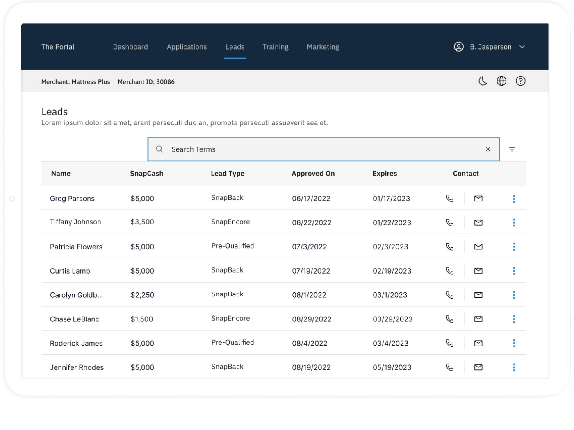This screenshot has height=430, width=574.
Task: Focus the Search Terms input field
Action: (x=323, y=149)
